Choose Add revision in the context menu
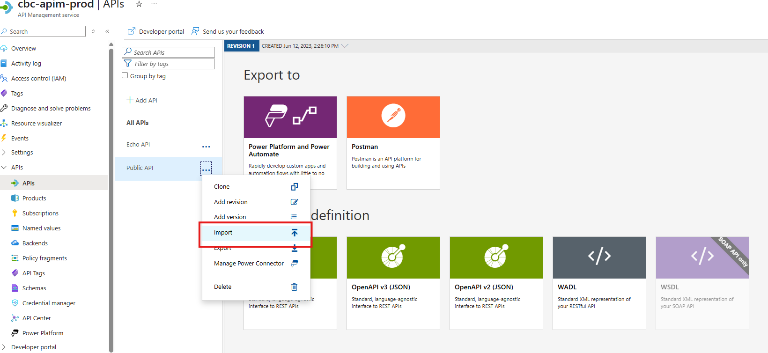This screenshot has height=353, width=768. pyautogui.click(x=231, y=202)
